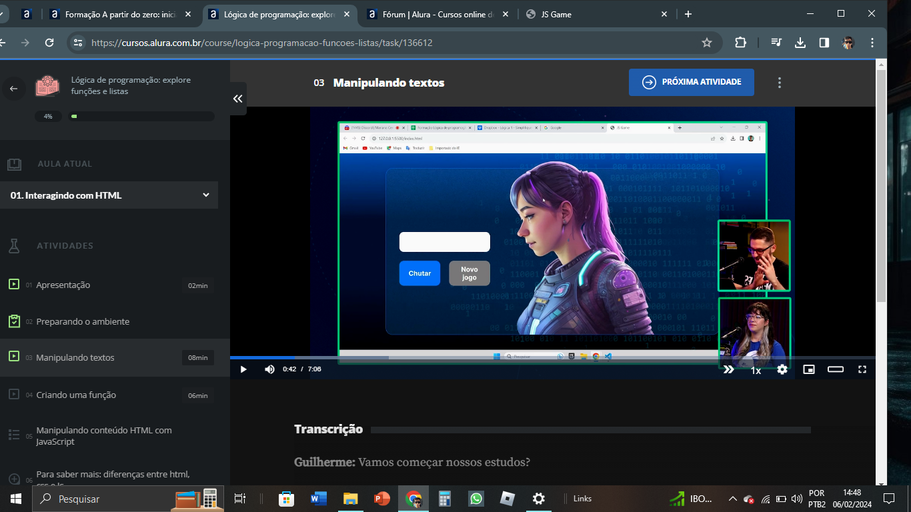Image resolution: width=911 pixels, height=512 pixels.
Task: Go forward in browser history
Action: [x=25, y=43]
